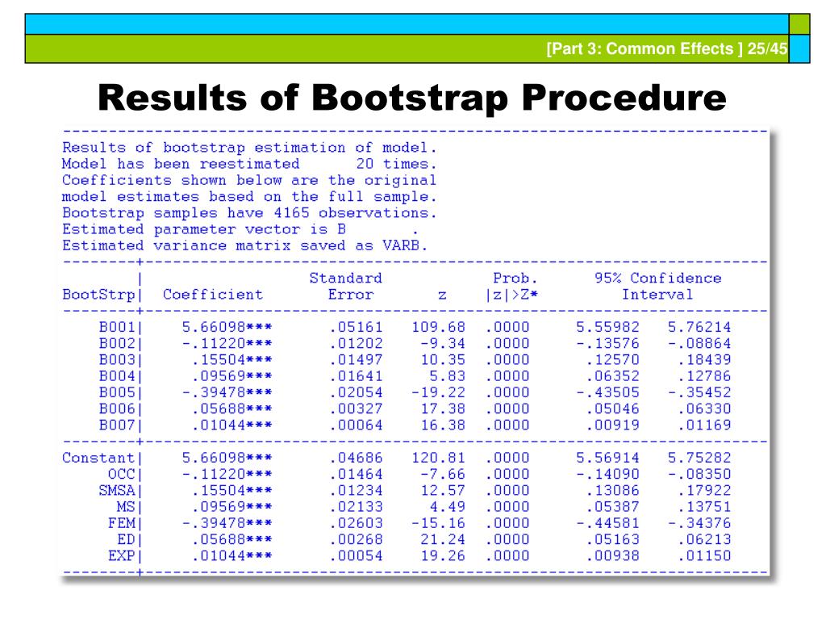
Task: Click confidence bound '-.35452'
Action: click(x=699, y=393)
